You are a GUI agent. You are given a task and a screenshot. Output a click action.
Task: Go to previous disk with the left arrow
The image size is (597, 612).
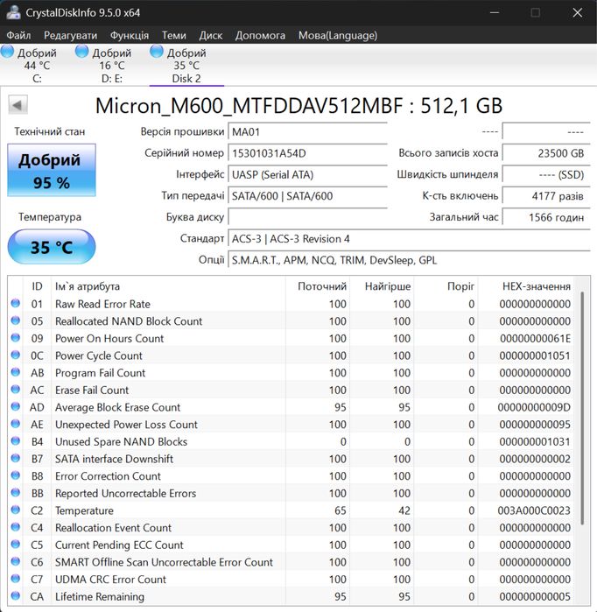18,104
